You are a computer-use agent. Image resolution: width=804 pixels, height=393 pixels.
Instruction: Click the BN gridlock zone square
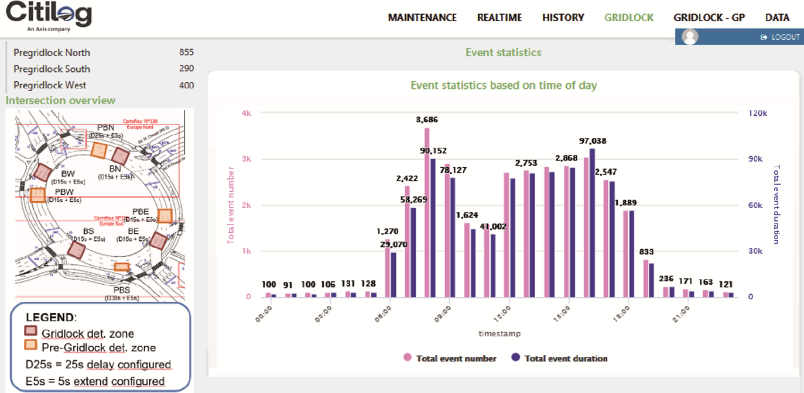pyautogui.click(x=120, y=157)
